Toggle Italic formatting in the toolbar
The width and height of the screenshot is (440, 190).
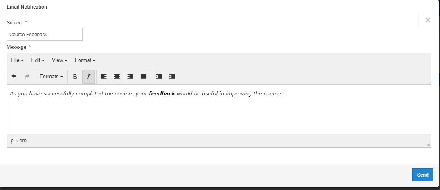tap(88, 77)
